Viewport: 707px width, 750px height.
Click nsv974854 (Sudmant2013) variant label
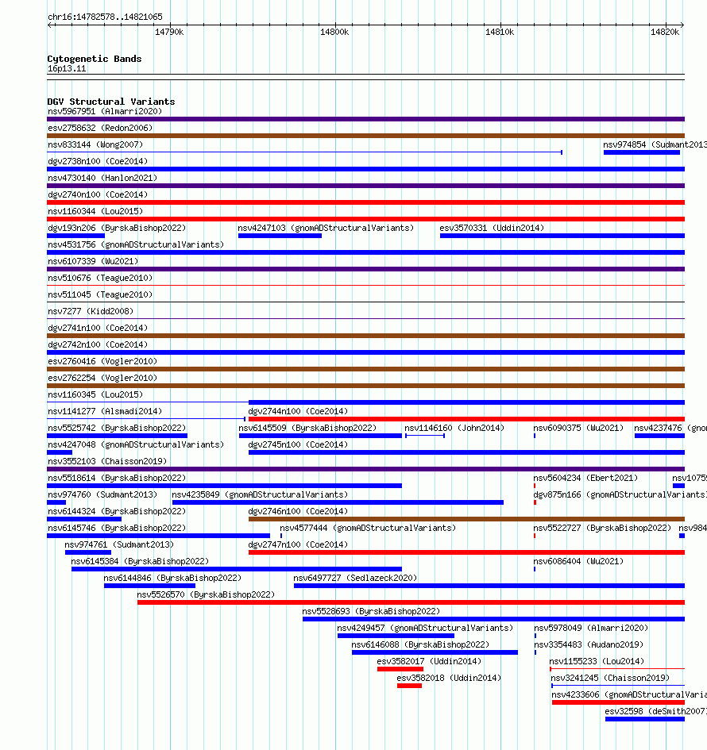click(x=655, y=145)
